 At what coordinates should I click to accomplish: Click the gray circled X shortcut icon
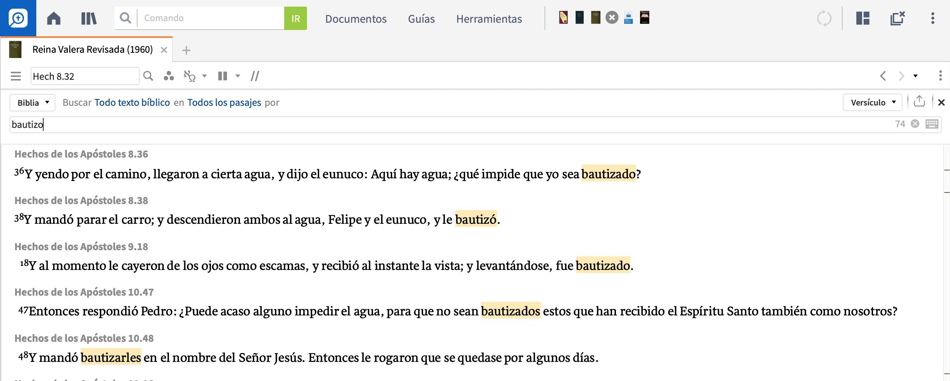tap(612, 17)
